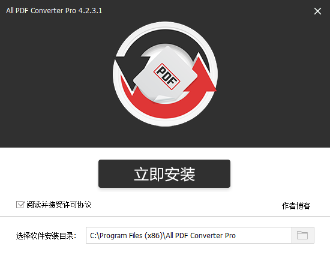Viewport: 330px width, 255px height.
Task: Click the white outer ring of the logo
Action: coord(166,25)
